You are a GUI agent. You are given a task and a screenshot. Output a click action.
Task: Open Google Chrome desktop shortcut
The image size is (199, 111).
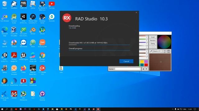42,57
